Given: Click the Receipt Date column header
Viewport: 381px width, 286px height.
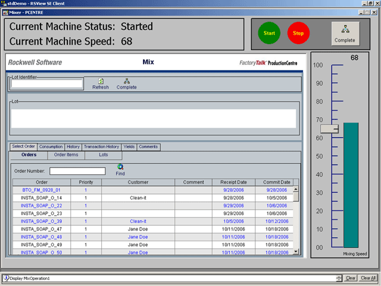Looking at the screenshot, I should (233, 182).
